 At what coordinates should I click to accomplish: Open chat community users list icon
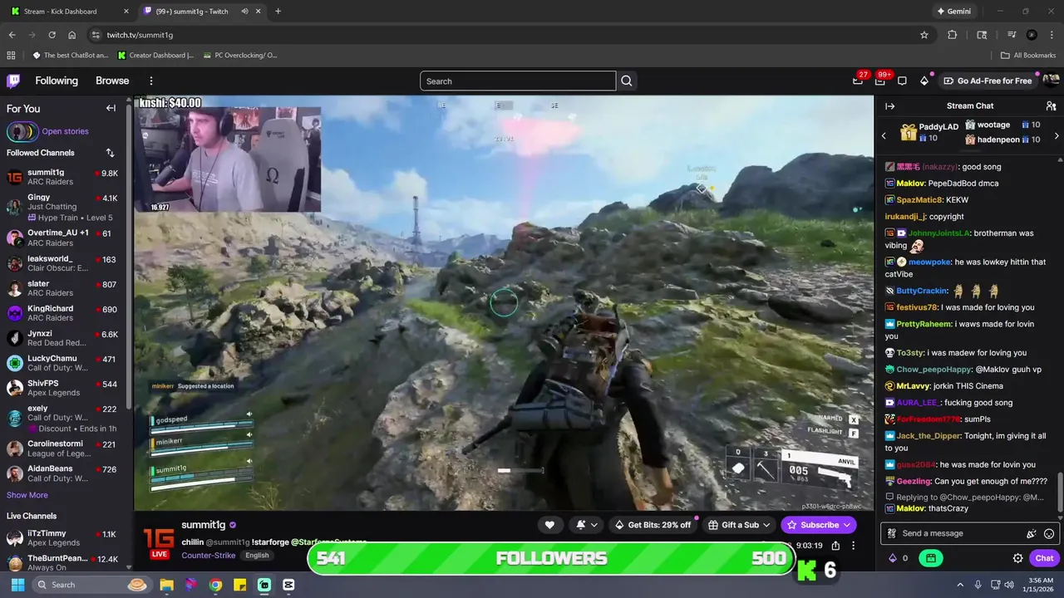1051,105
